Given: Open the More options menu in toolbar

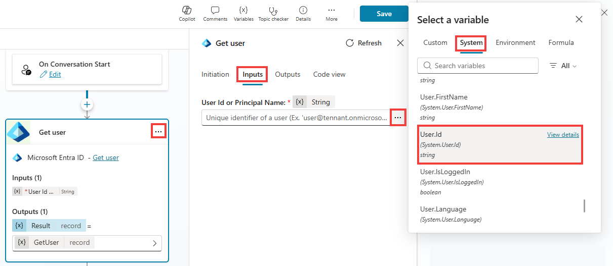Looking at the screenshot, I should tap(332, 14).
